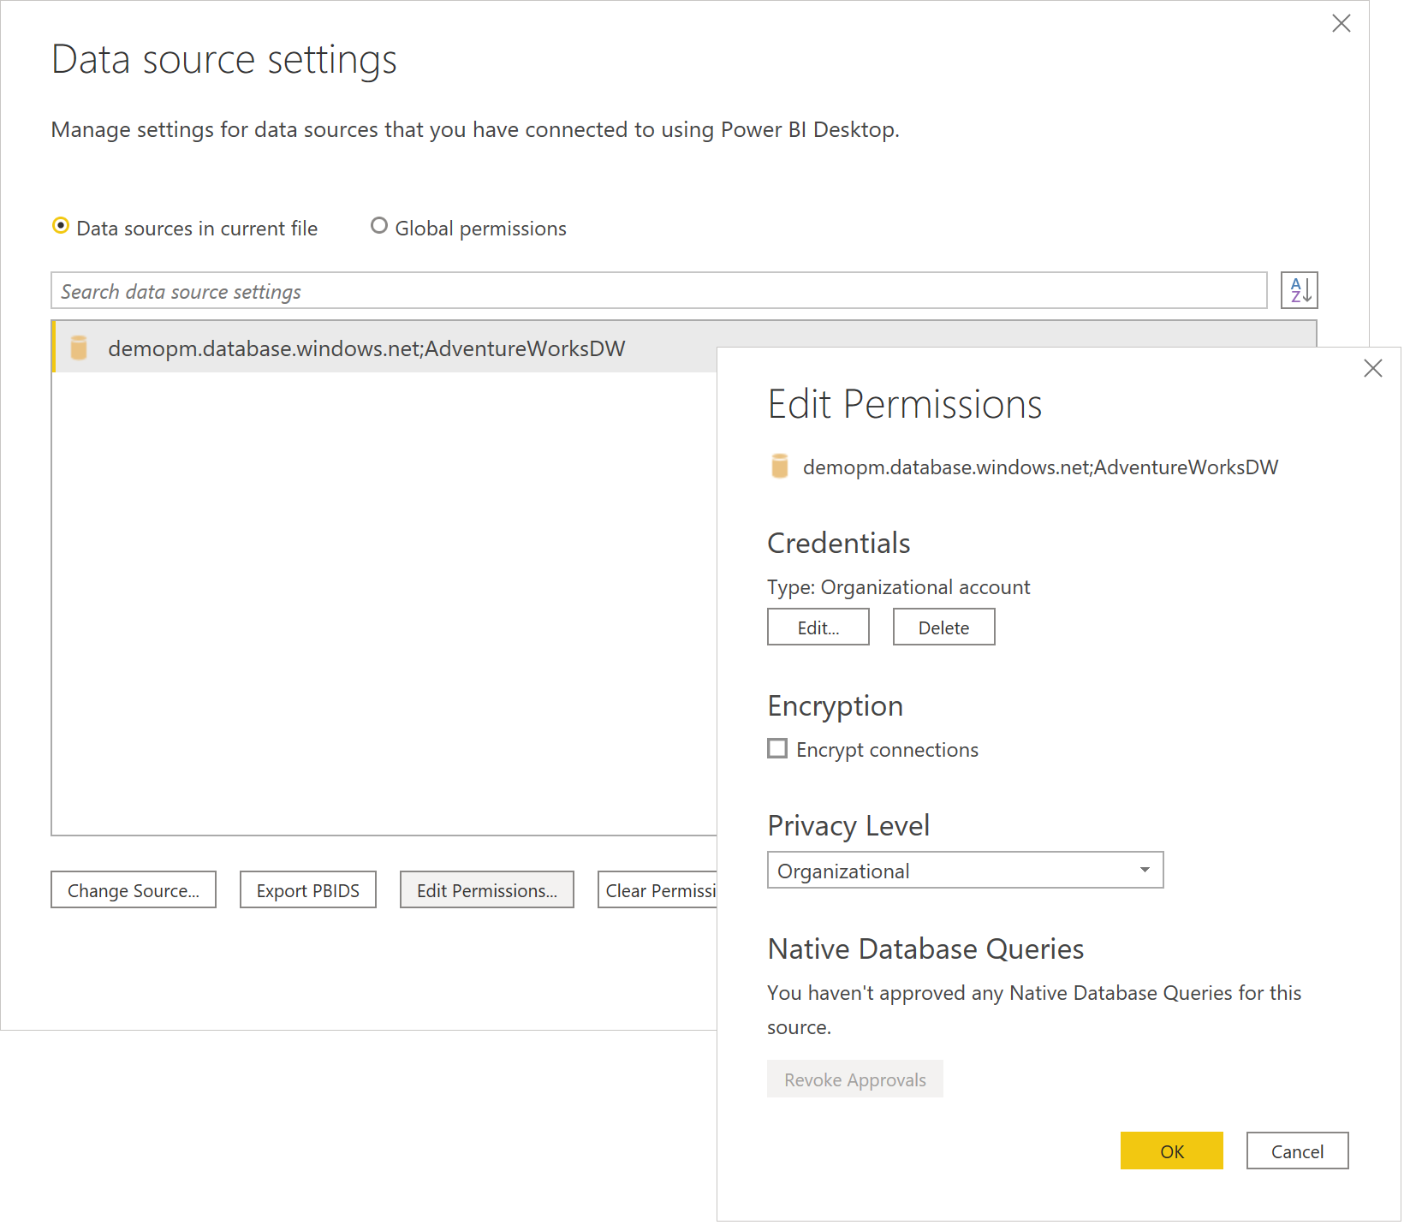Viewport: 1404px width, 1225px height.
Task: Enable Encrypt connections
Action: 776,747
